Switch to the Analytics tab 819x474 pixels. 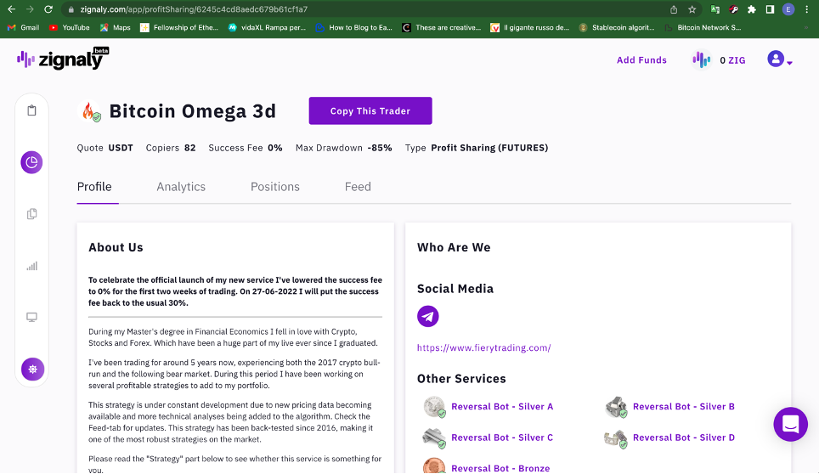pyautogui.click(x=181, y=187)
